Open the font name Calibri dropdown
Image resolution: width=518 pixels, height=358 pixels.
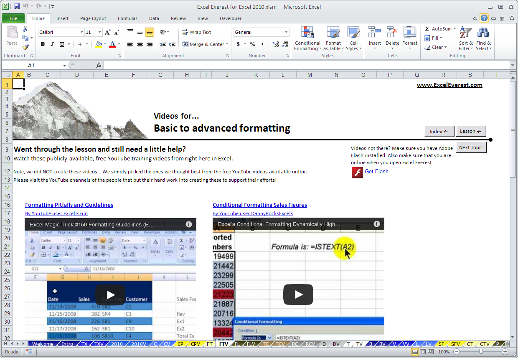[x=81, y=32]
